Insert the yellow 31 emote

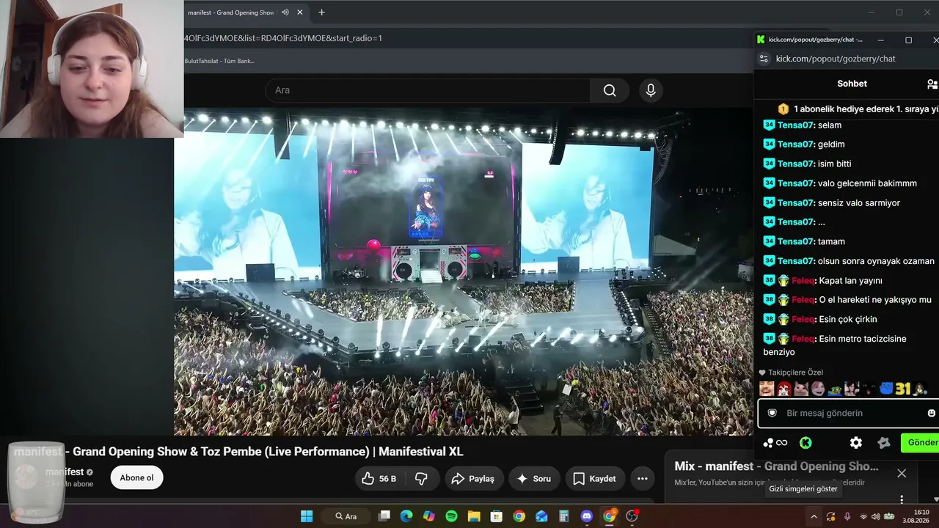click(902, 389)
